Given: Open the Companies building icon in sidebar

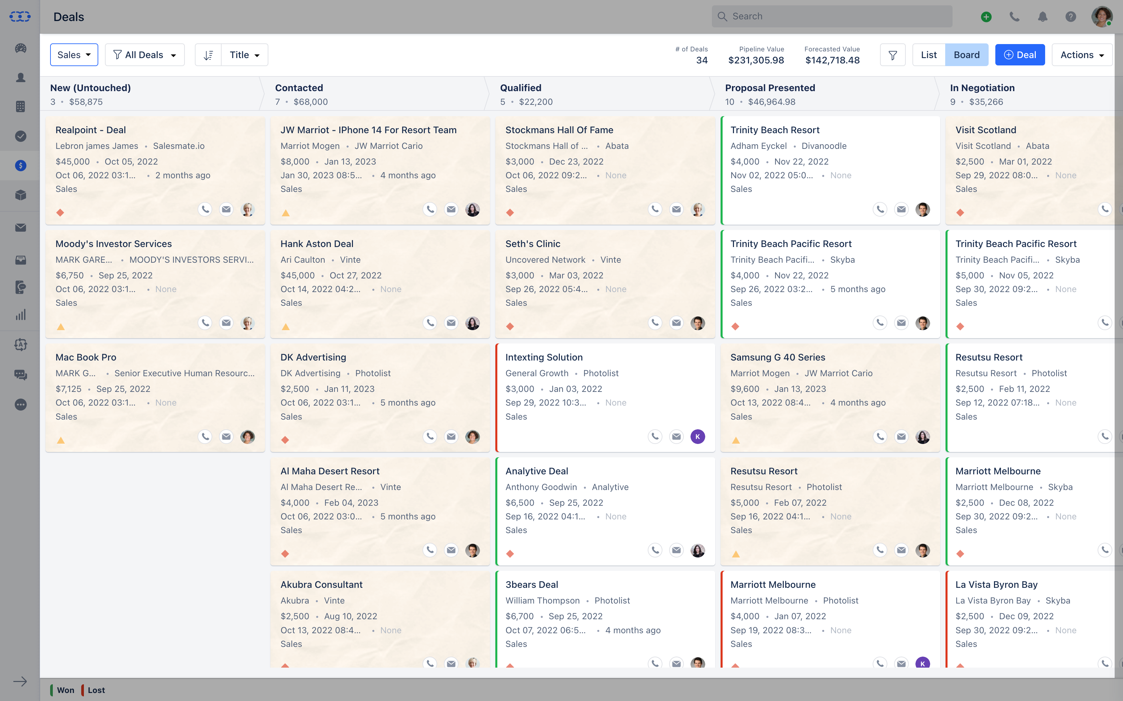Looking at the screenshot, I should tap(20, 106).
